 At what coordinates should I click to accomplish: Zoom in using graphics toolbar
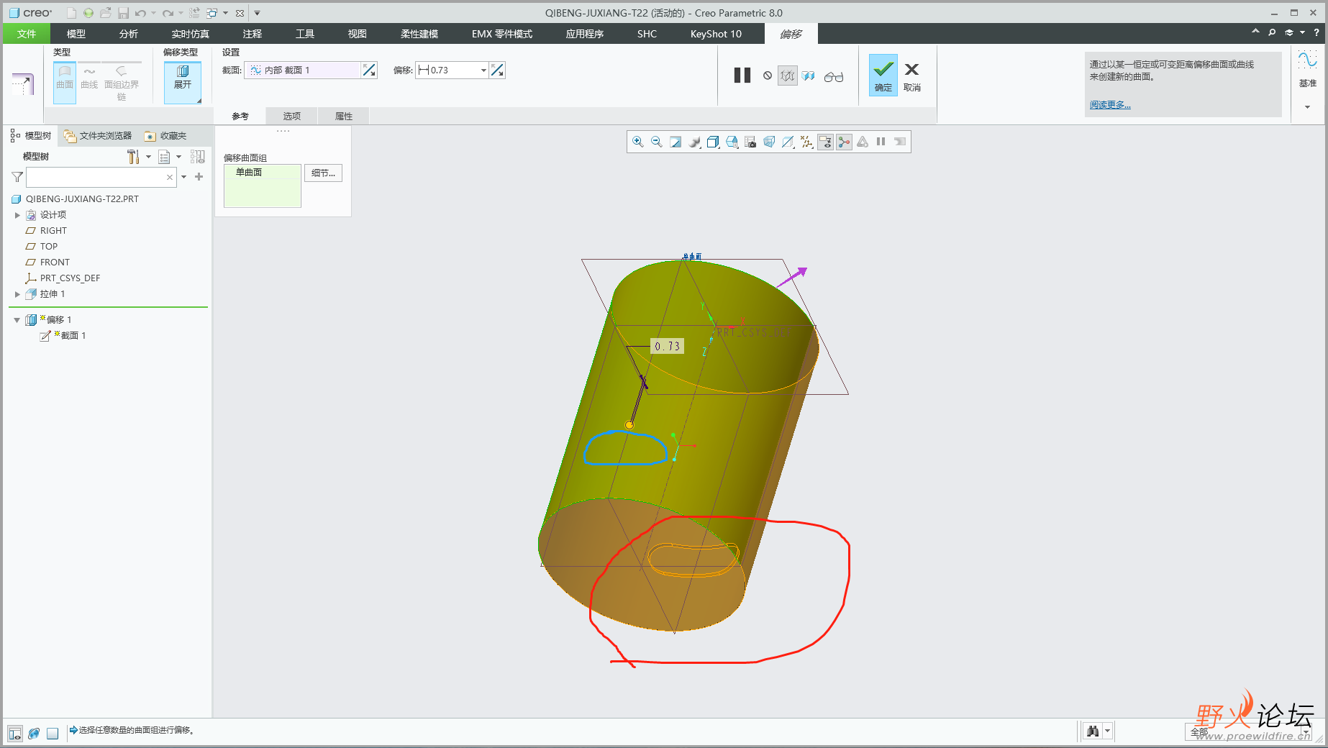[x=637, y=142]
